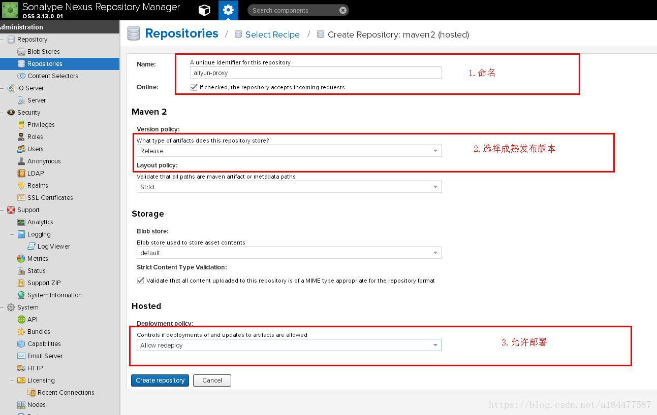Clear the search components field with X
Screen dimensions: 657x415
click(343, 10)
